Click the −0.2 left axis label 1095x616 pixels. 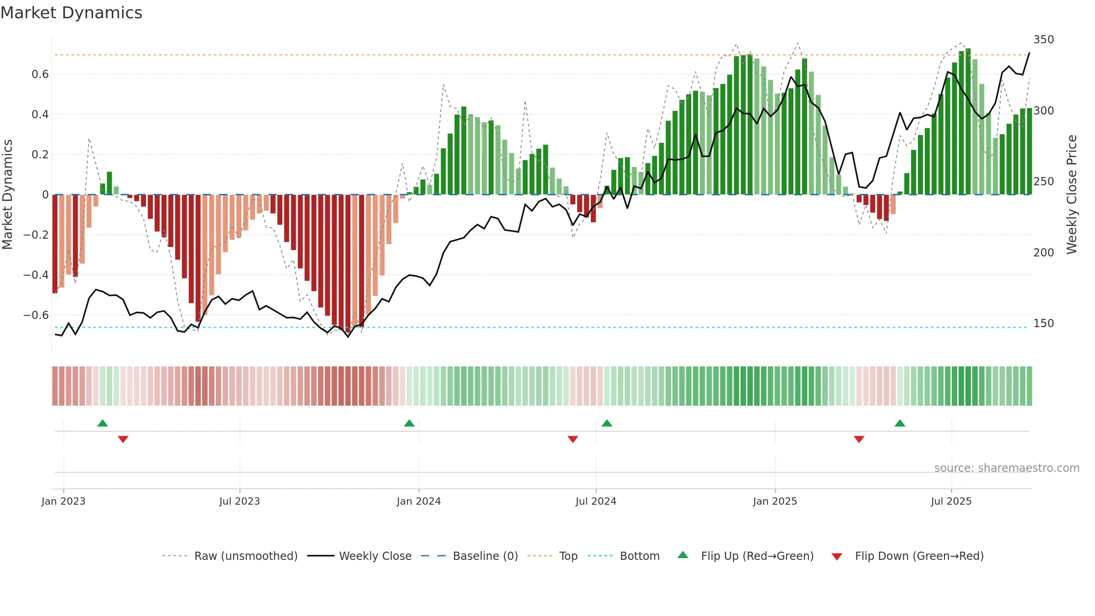coord(36,235)
